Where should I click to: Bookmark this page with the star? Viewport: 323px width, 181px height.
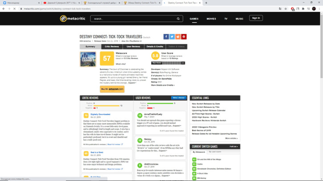286,8
